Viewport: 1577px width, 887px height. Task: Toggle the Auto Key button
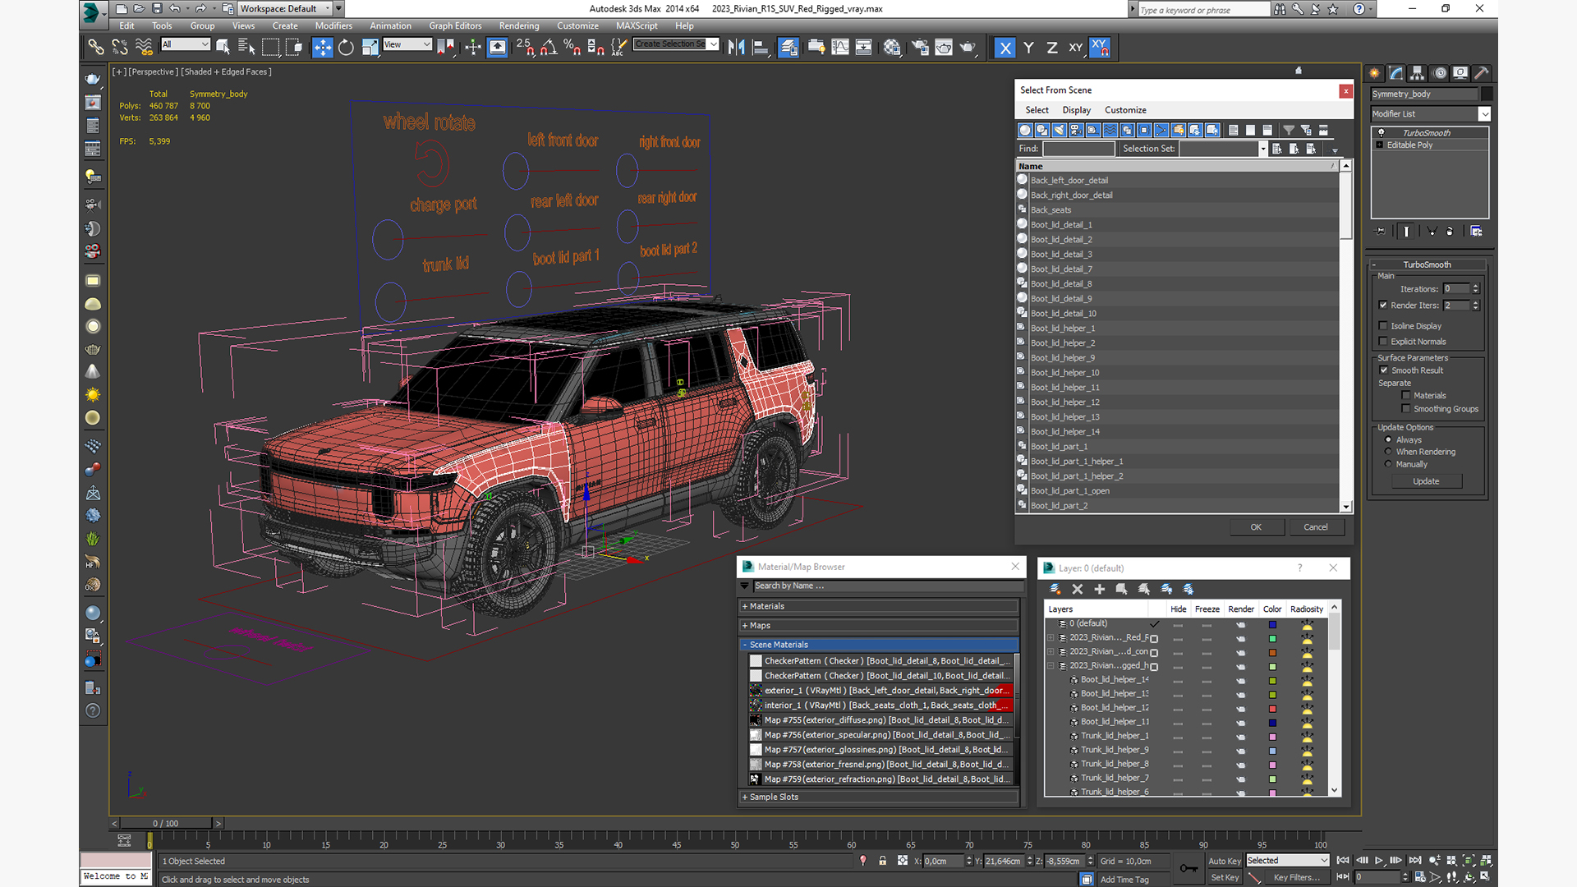tap(1225, 861)
